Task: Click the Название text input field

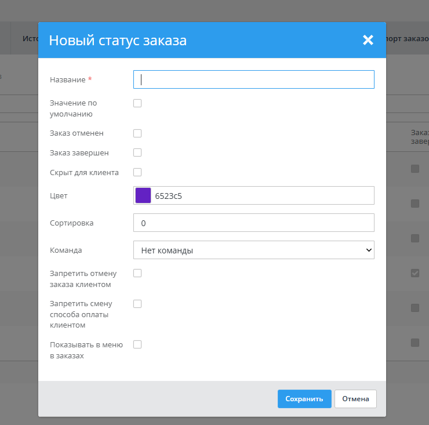Action: click(x=254, y=79)
